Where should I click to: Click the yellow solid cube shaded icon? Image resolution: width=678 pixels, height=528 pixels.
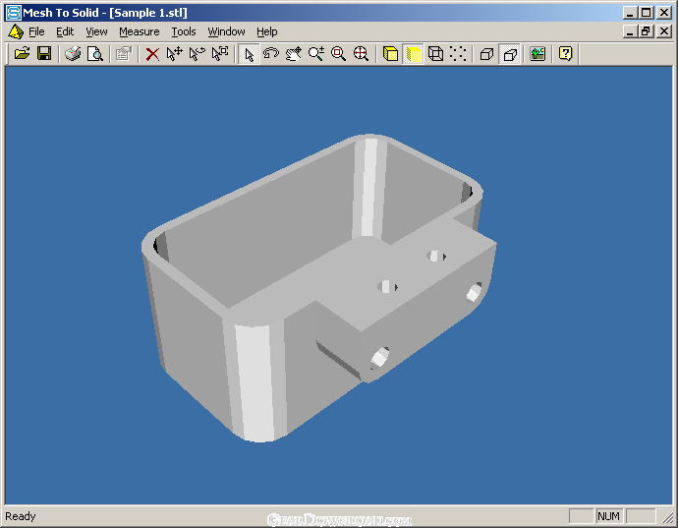[391, 54]
